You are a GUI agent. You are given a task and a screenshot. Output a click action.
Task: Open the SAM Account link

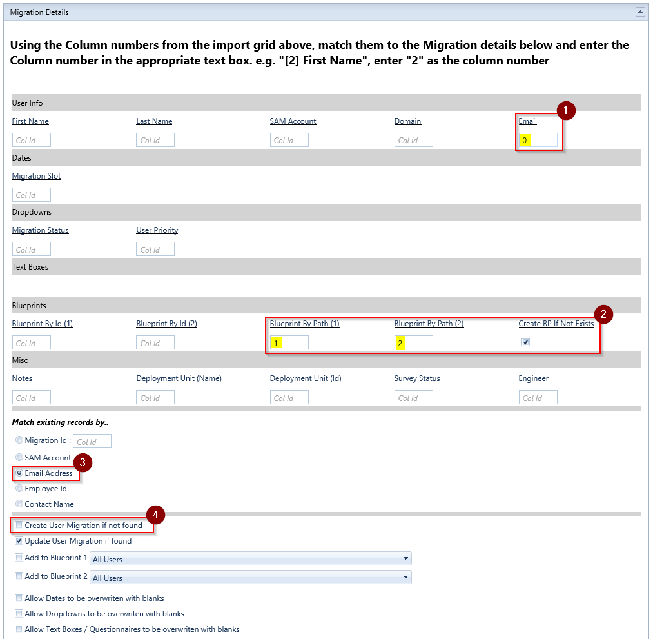coord(293,121)
